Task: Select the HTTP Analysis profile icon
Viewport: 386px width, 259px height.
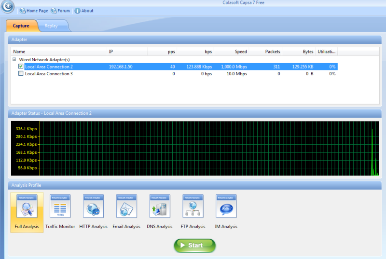Action: pos(93,206)
